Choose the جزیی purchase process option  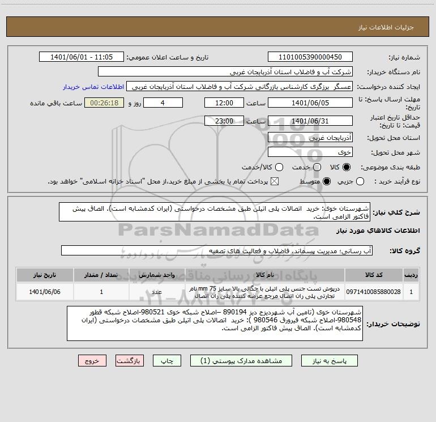360,181
